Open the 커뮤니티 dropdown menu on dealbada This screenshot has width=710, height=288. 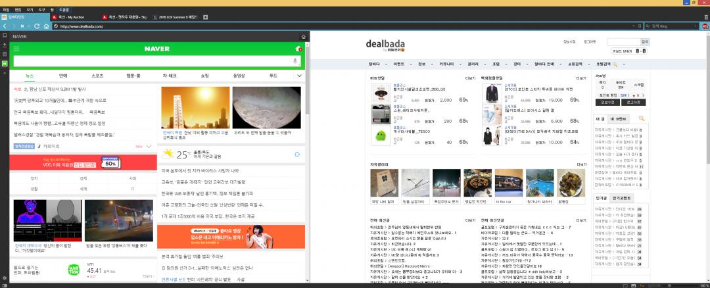tap(448, 64)
